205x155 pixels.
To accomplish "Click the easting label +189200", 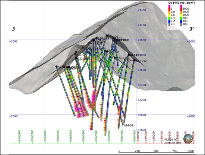I will coord(154,137).
